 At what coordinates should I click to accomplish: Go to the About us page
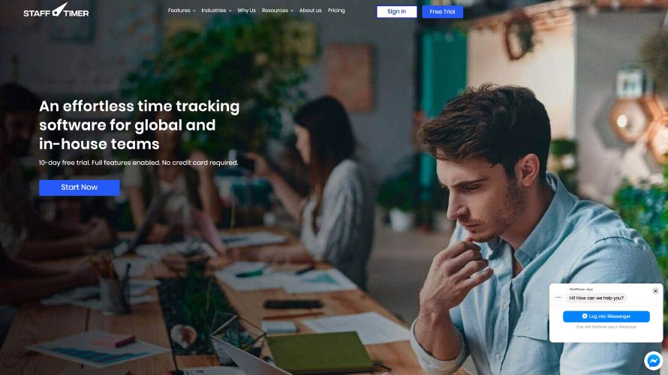[x=310, y=10]
